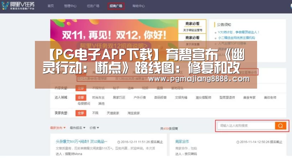Sort listings by 最新发布

coord(58,128)
